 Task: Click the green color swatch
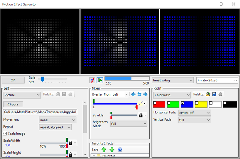[x=173, y=105]
